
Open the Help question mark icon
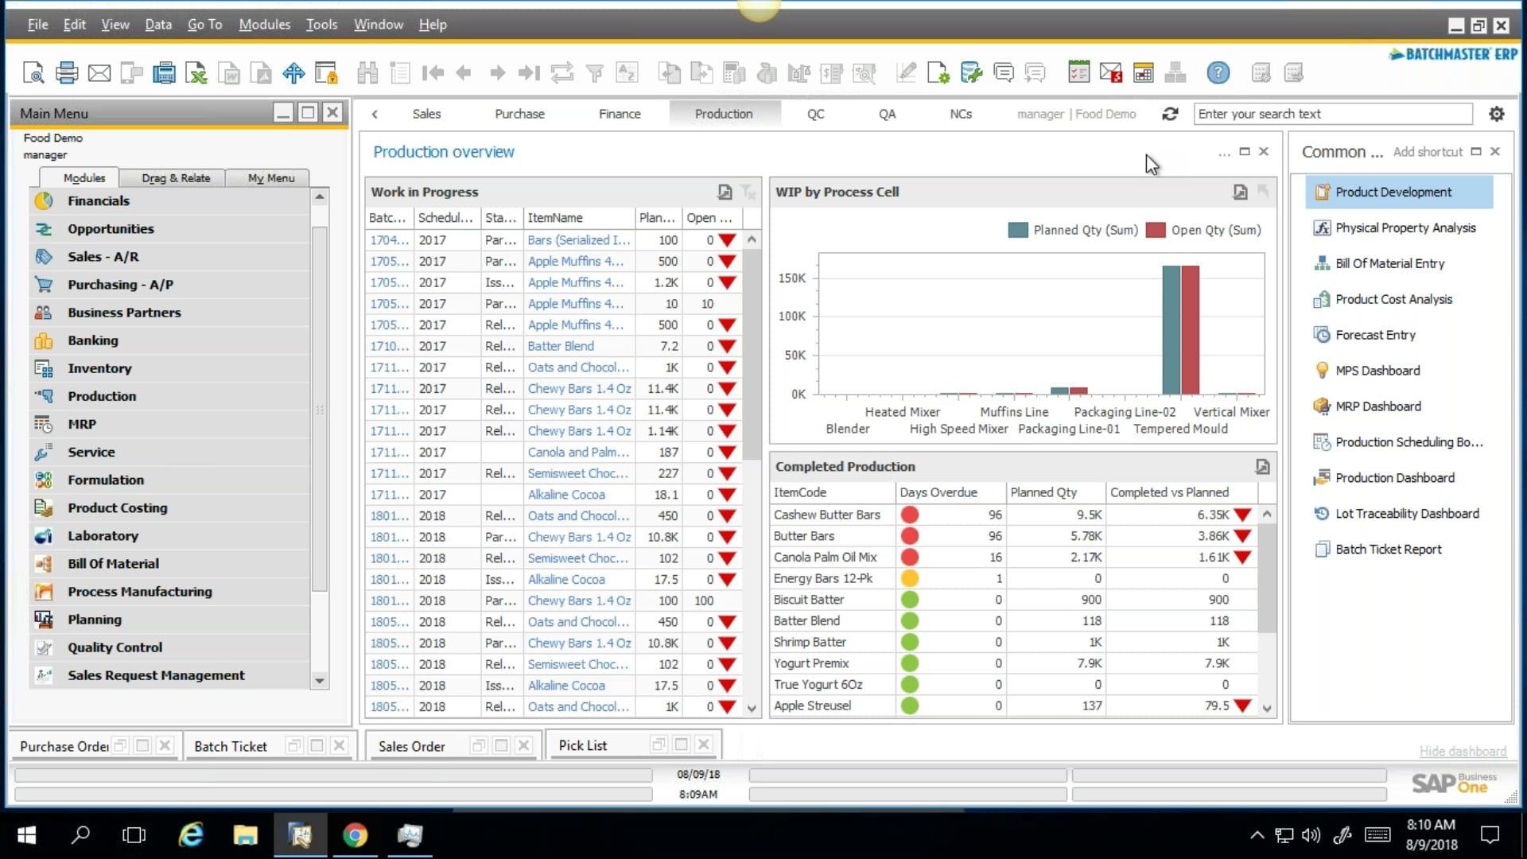point(1218,72)
